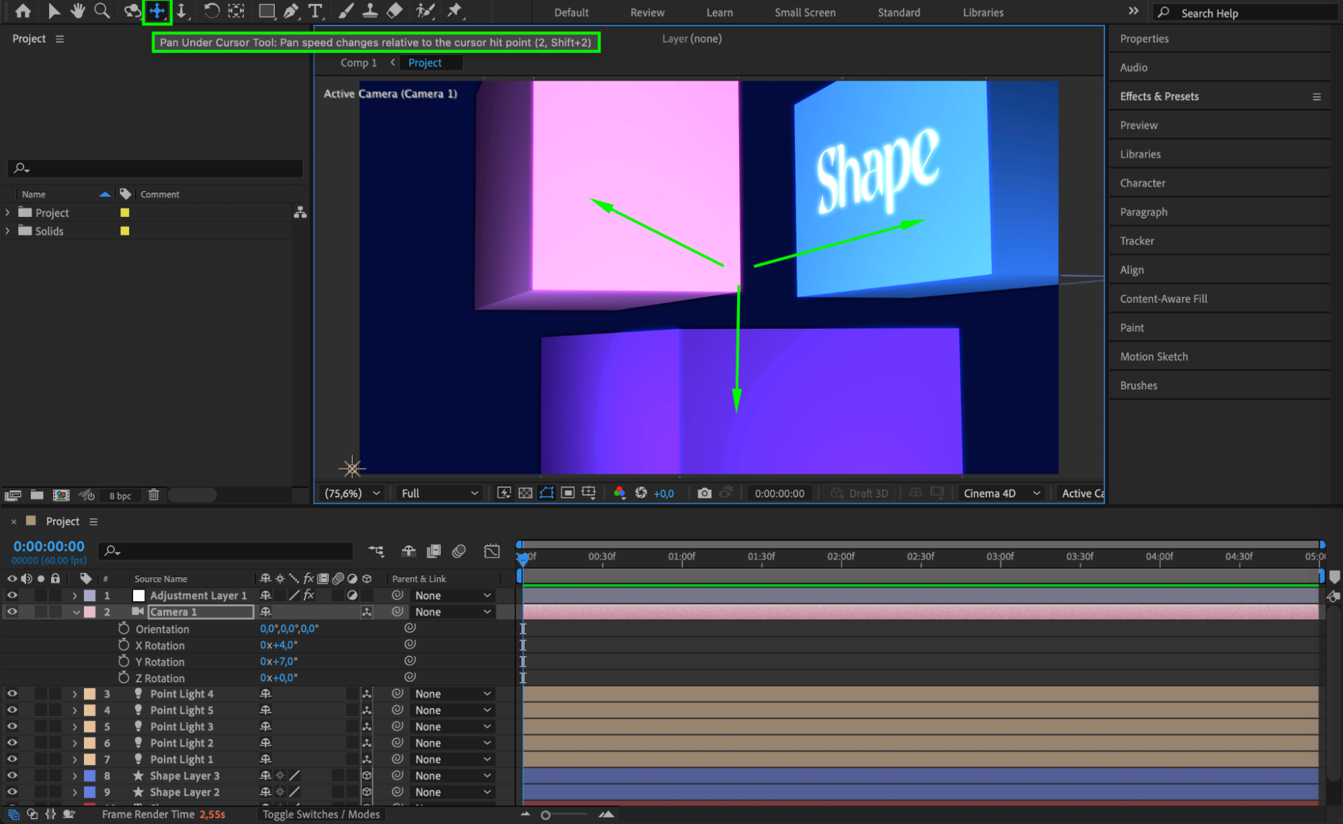The height and width of the screenshot is (824, 1343).
Task: Expand the Solids folder
Action: [x=7, y=230]
